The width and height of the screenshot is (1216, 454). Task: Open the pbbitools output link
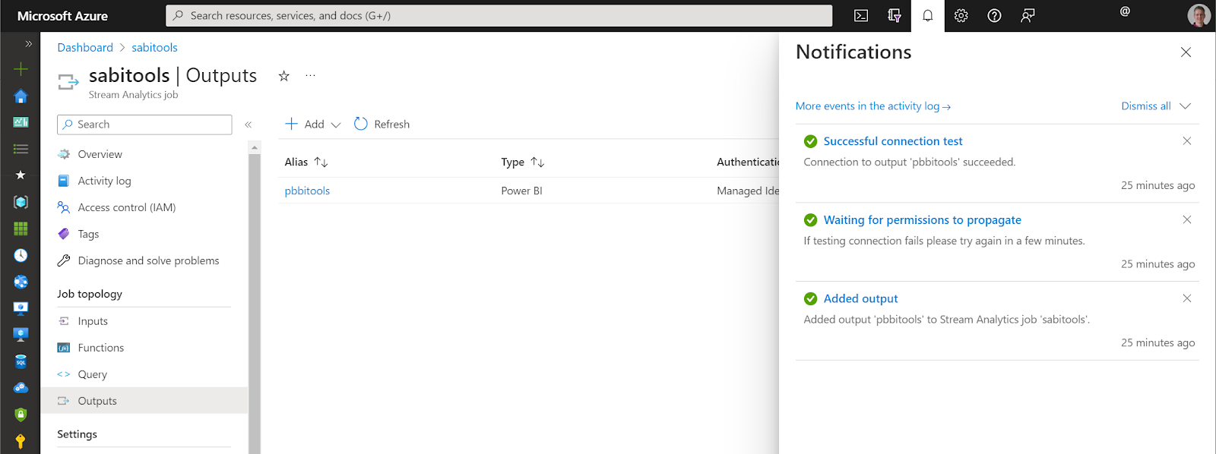click(x=307, y=191)
